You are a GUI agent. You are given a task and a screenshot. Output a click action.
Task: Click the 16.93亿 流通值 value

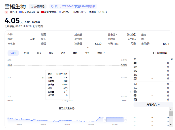pos(98,44)
